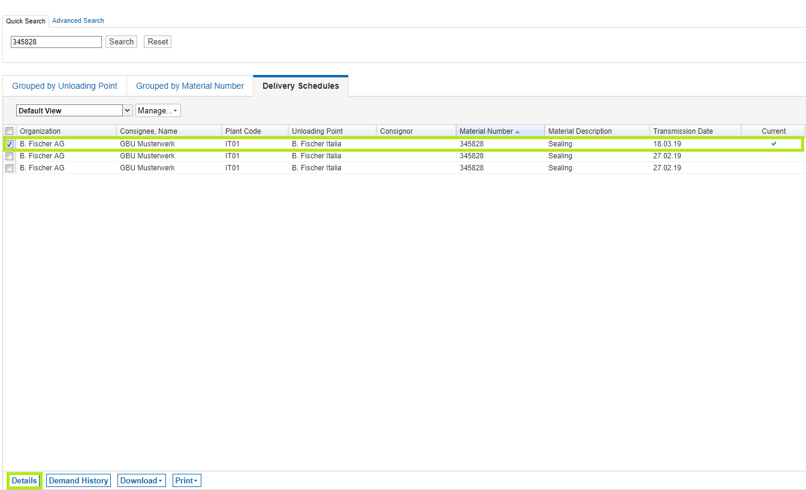Click B. Fischer Italia in the 18.03.19 row

point(316,144)
